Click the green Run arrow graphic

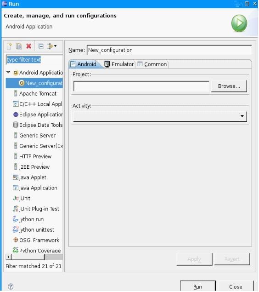pos(239,23)
